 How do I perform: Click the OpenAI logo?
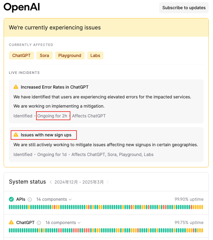[21, 7]
